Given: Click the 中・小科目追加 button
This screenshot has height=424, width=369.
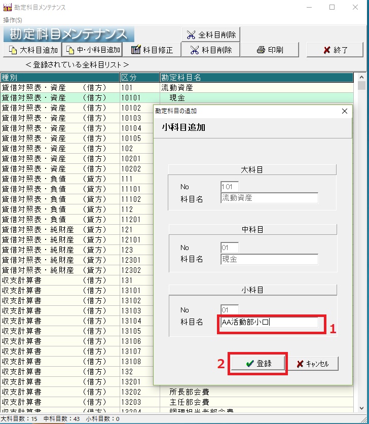Looking at the screenshot, I should [x=92, y=50].
